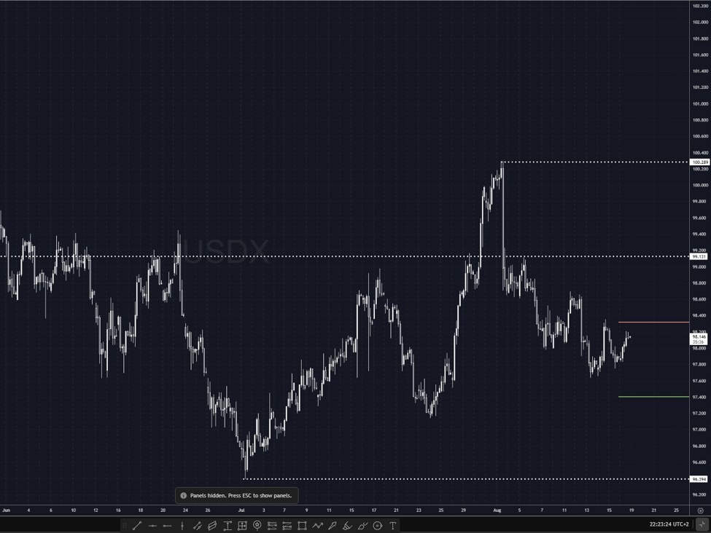Select the red horizontal line segment

click(653, 322)
